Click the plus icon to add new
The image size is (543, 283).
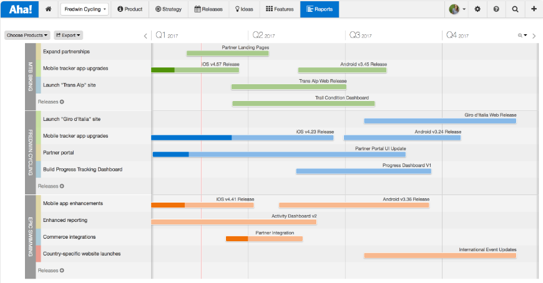point(534,9)
